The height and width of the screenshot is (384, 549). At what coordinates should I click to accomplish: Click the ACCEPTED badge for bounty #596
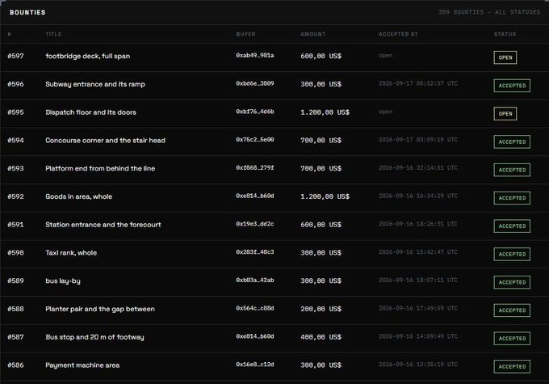tap(512, 86)
